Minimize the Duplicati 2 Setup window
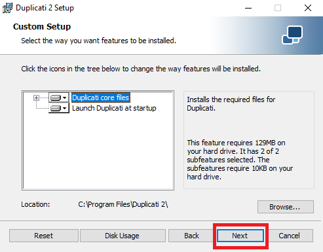This screenshot has height=252, width=323. 248,9
